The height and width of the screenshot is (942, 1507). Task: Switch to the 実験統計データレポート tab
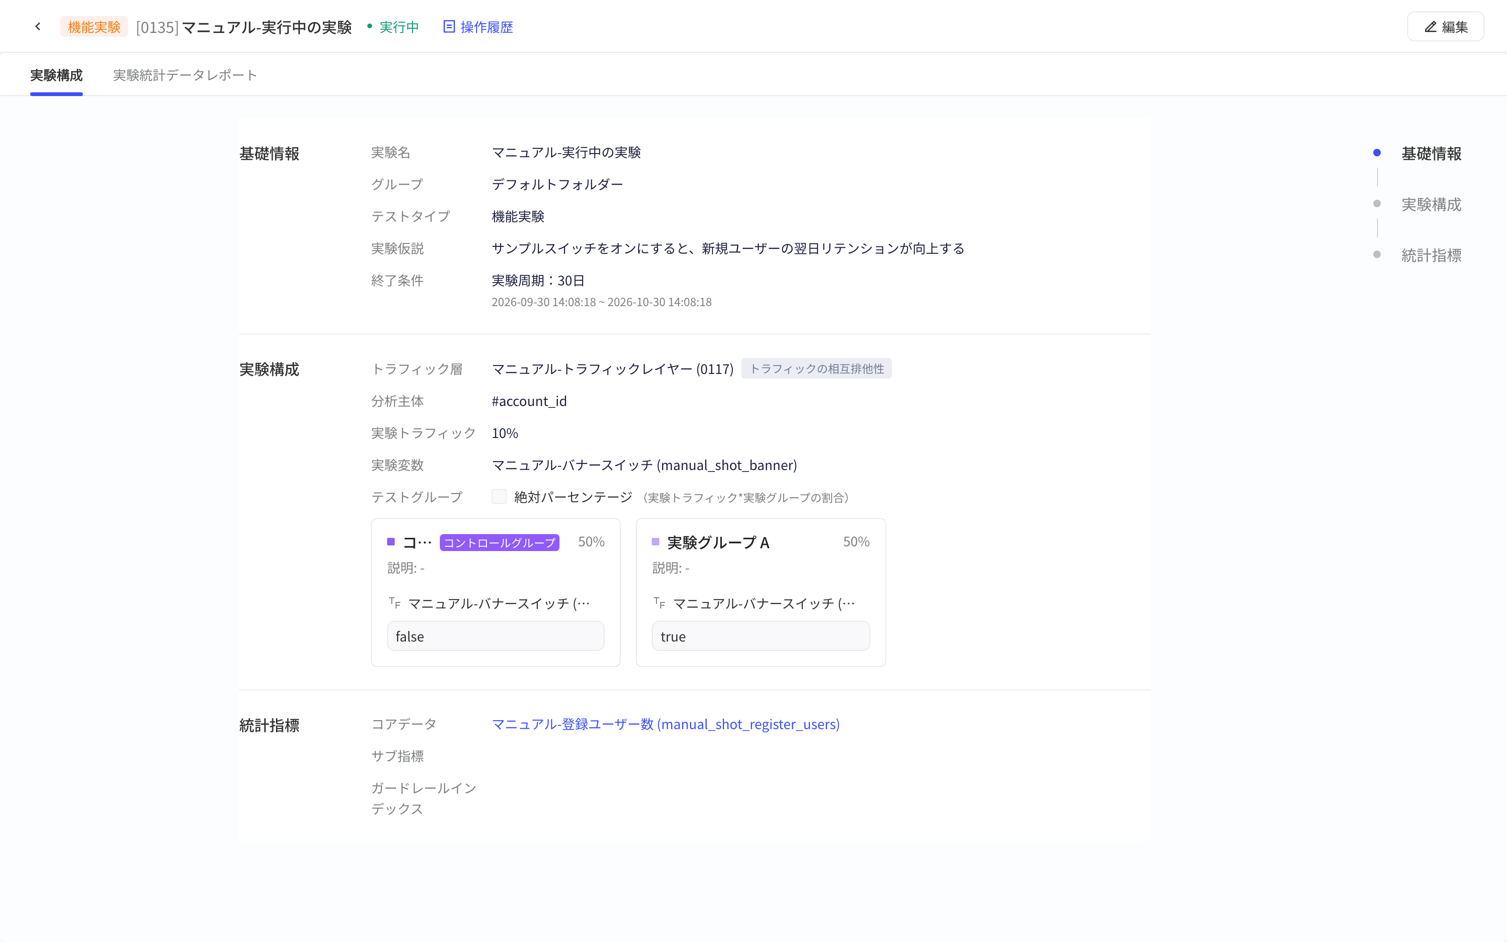point(185,75)
